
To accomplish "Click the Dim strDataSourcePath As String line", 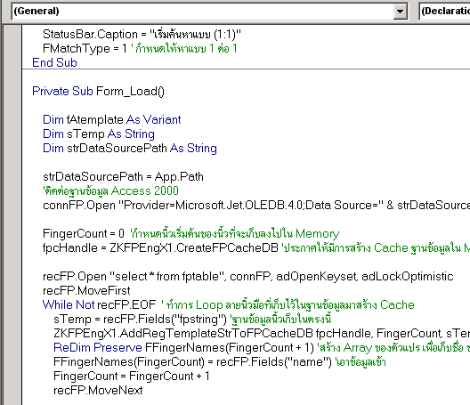I will pos(130,148).
